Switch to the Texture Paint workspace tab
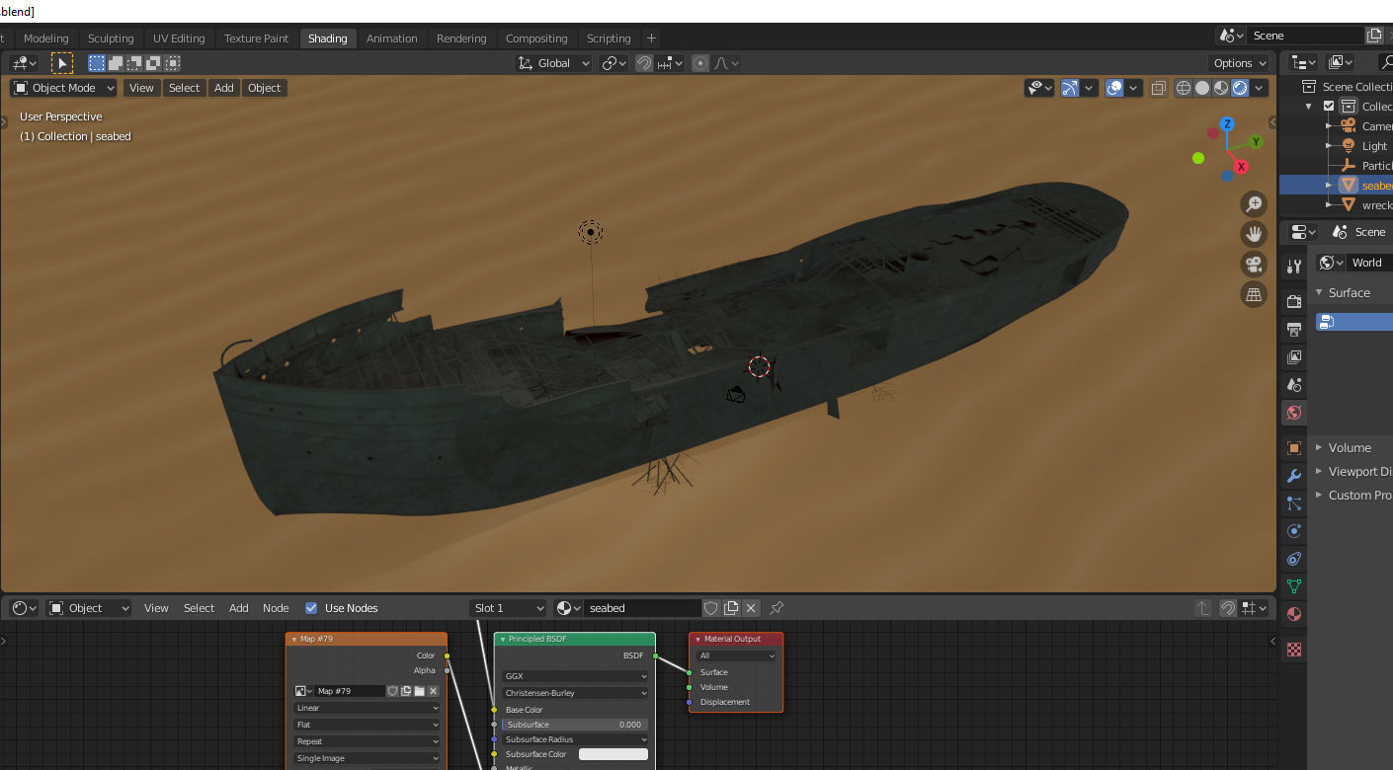The width and height of the screenshot is (1393, 770). (x=256, y=38)
